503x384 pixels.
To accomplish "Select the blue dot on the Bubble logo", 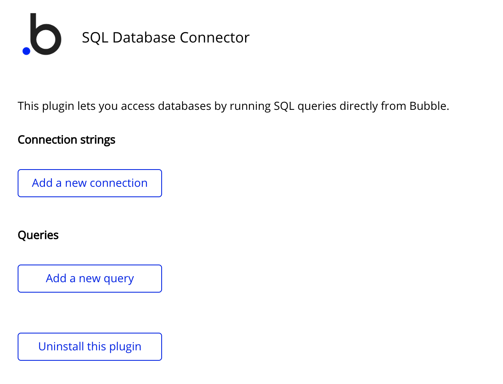I will (26, 51).
